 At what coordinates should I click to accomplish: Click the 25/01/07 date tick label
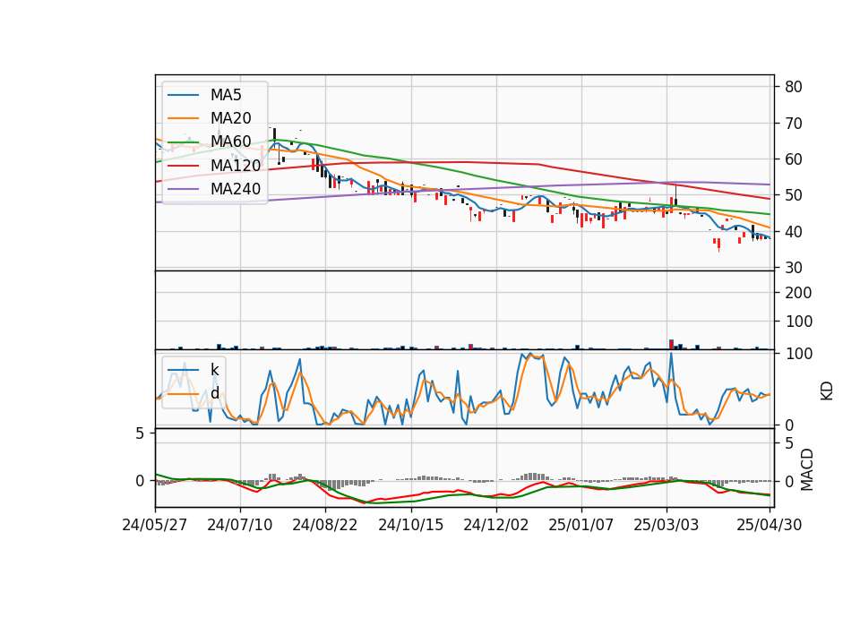pos(580,525)
